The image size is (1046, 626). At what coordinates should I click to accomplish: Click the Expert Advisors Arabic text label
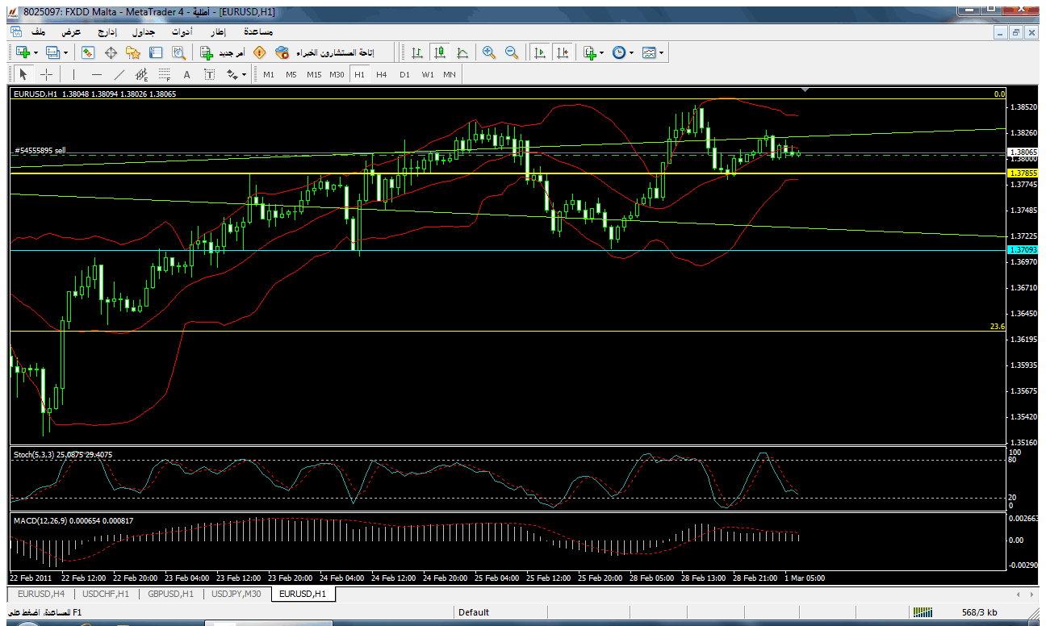pos(335,52)
